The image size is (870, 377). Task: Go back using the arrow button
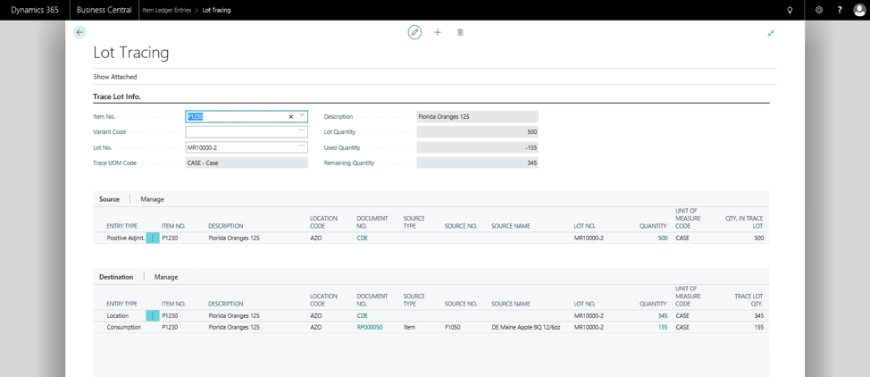[x=79, y=32]
